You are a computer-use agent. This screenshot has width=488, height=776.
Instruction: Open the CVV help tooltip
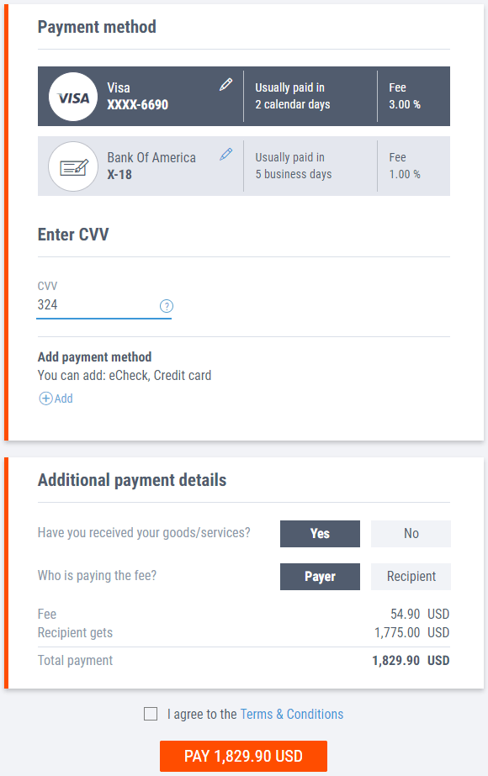(x=166, y=306)
